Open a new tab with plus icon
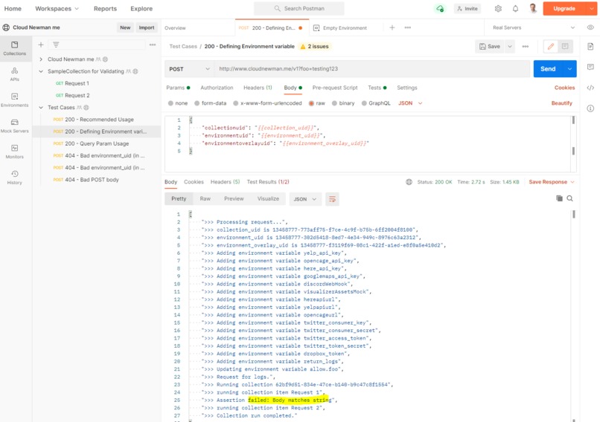This screenshot has height=422, width=600. (x=392, y=27)
